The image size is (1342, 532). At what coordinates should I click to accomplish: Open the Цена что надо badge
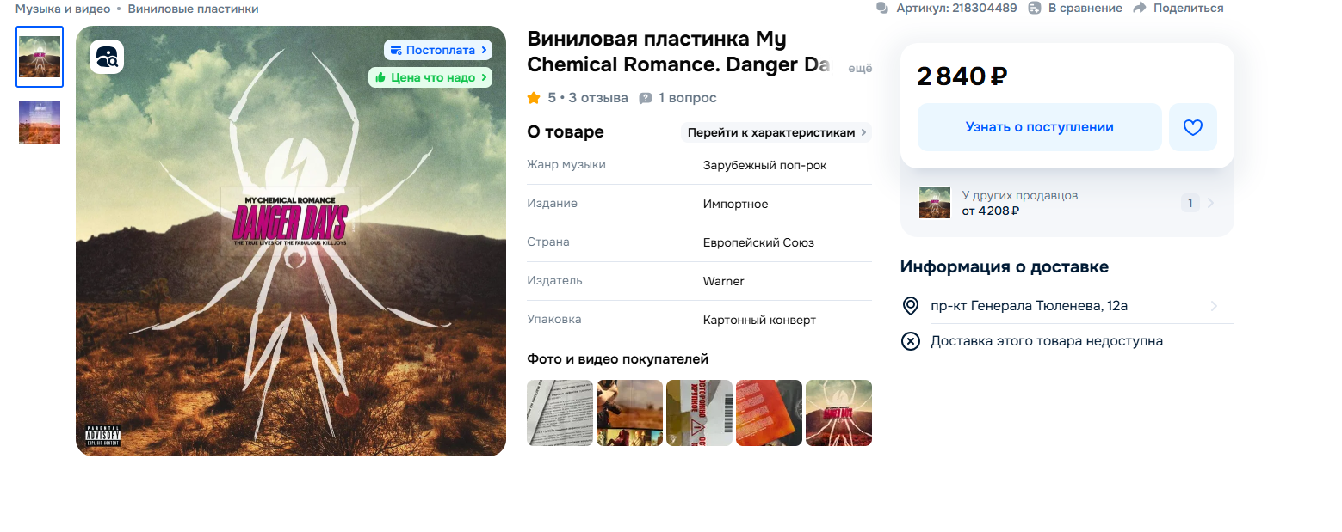coord(430,77)
